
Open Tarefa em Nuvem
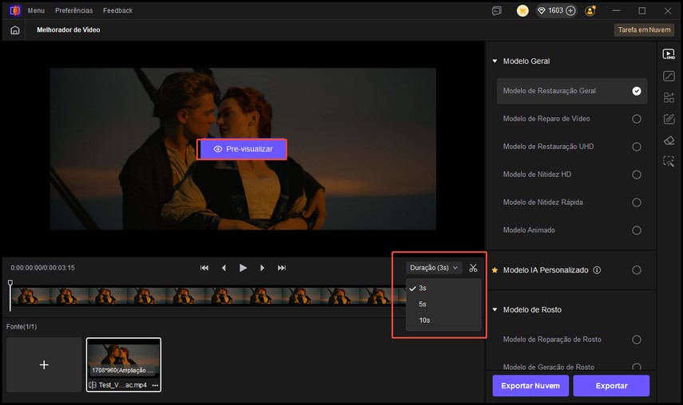644,30
